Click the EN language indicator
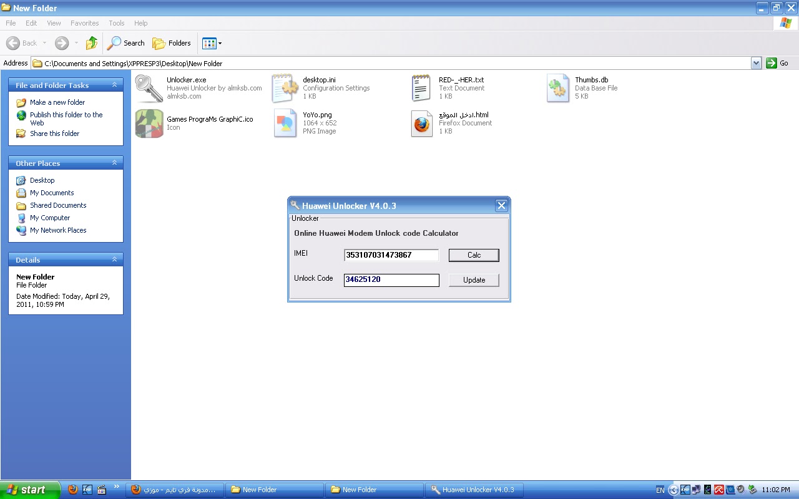799x499 pixels. click(660, 490)
